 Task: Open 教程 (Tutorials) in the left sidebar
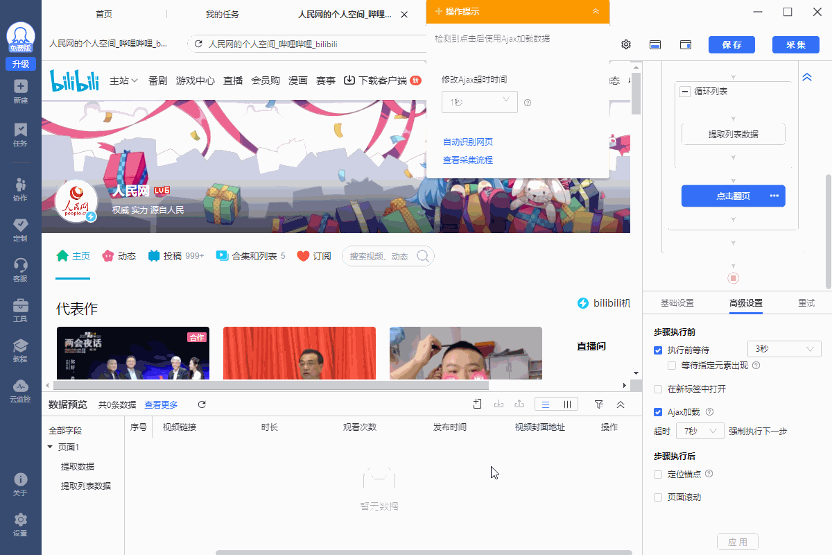click(x=21, y=350)
